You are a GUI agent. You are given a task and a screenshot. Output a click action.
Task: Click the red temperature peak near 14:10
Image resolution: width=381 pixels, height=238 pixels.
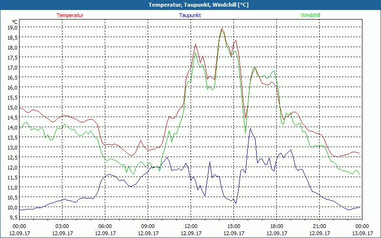(x=221, y=29)
